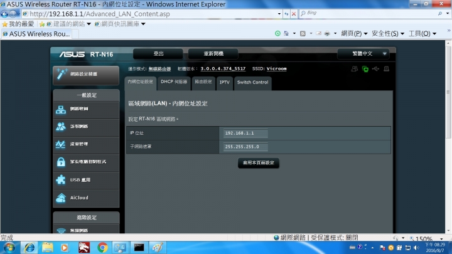Viewport: 452px width, 254px height.
Task: Open the Traffic Manager (流量管理) sidebar item
Action: coord(86,145)
